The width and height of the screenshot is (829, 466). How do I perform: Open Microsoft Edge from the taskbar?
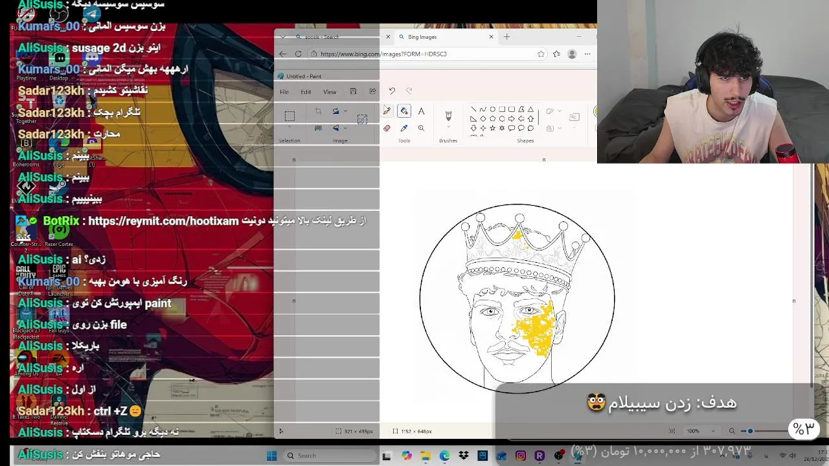tap(444, 456)
